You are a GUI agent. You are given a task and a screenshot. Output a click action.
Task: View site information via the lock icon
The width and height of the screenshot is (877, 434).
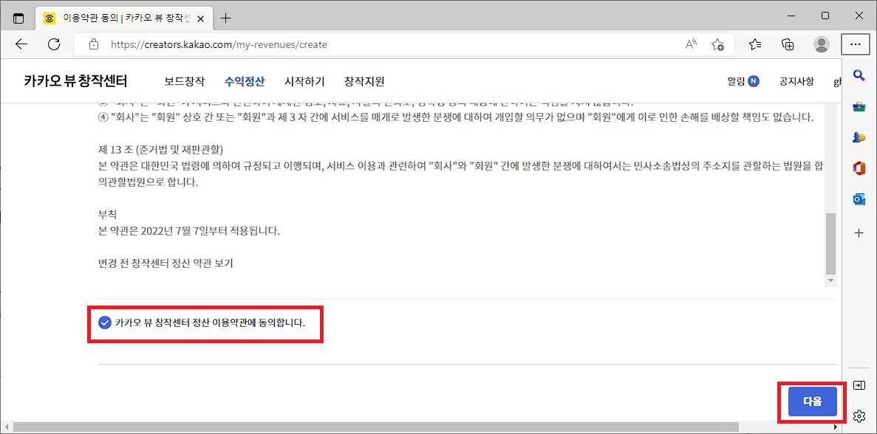tap(94, 45)
